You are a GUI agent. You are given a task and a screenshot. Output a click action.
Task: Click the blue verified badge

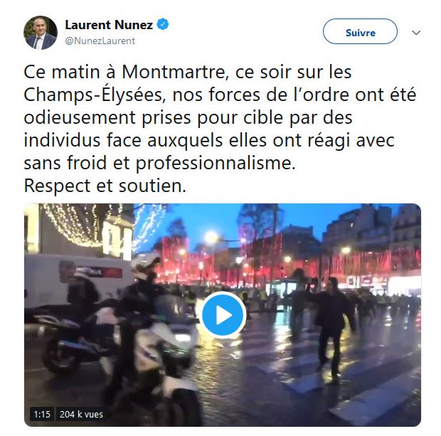click(x=163, y=24)
